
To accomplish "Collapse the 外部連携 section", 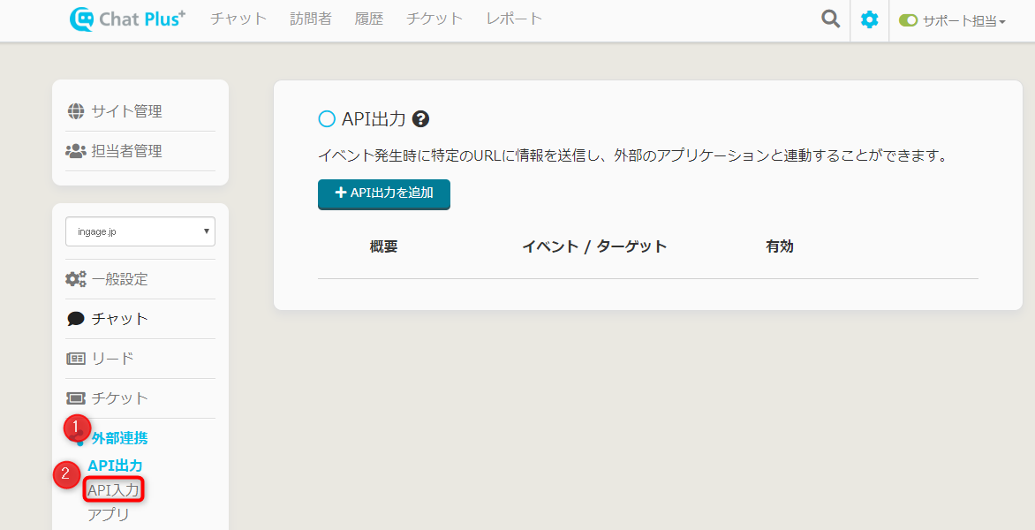I will pos(119,438).
